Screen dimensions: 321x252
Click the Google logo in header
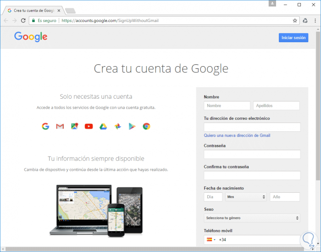(x=31, y=37)
